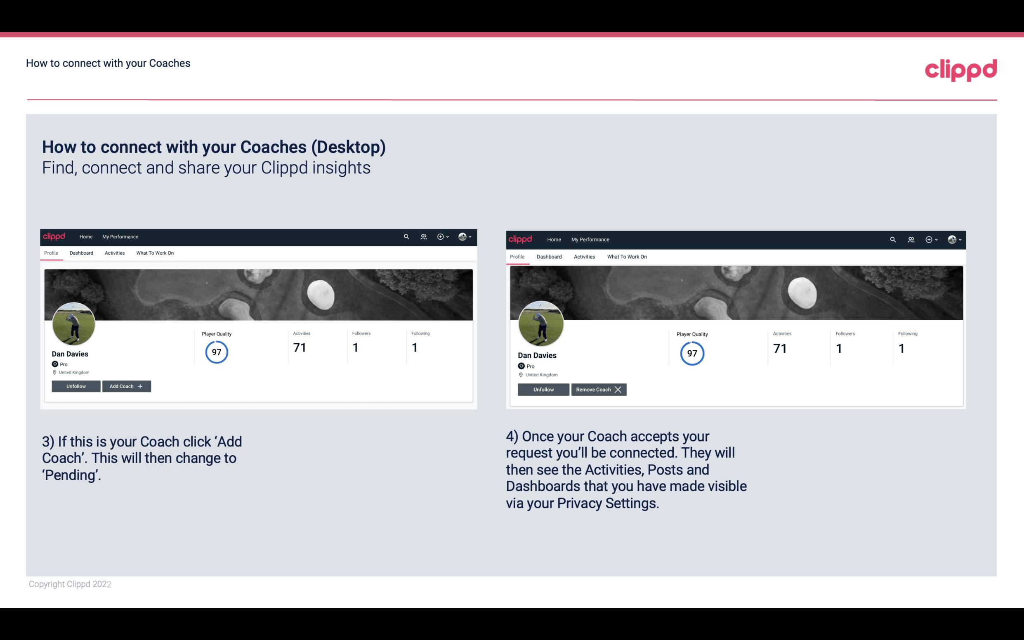Click 'Unfollow' button on left profile

pos(76,386)
